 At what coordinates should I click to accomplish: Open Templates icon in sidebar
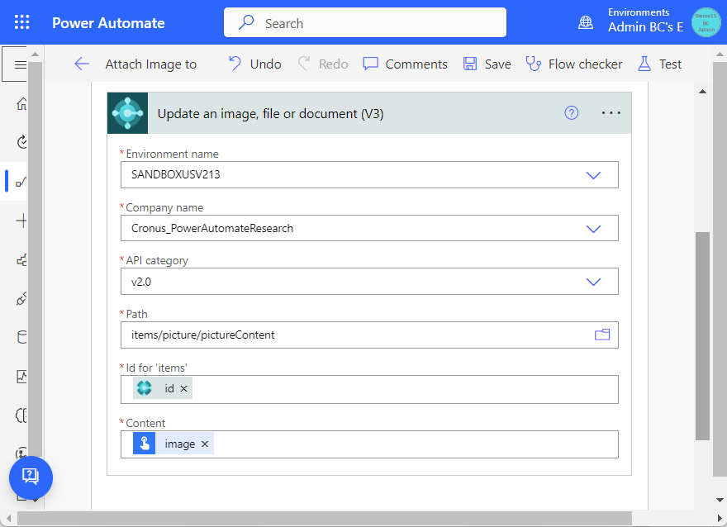[x=21, y=260]
